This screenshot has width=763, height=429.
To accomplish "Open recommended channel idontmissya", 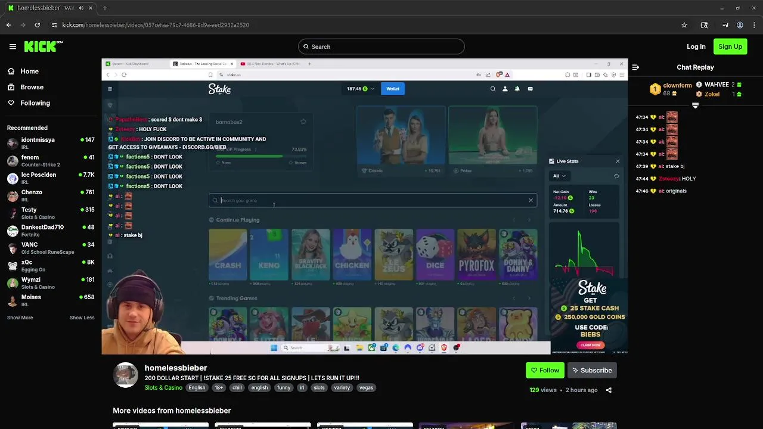I will [51, 143].
